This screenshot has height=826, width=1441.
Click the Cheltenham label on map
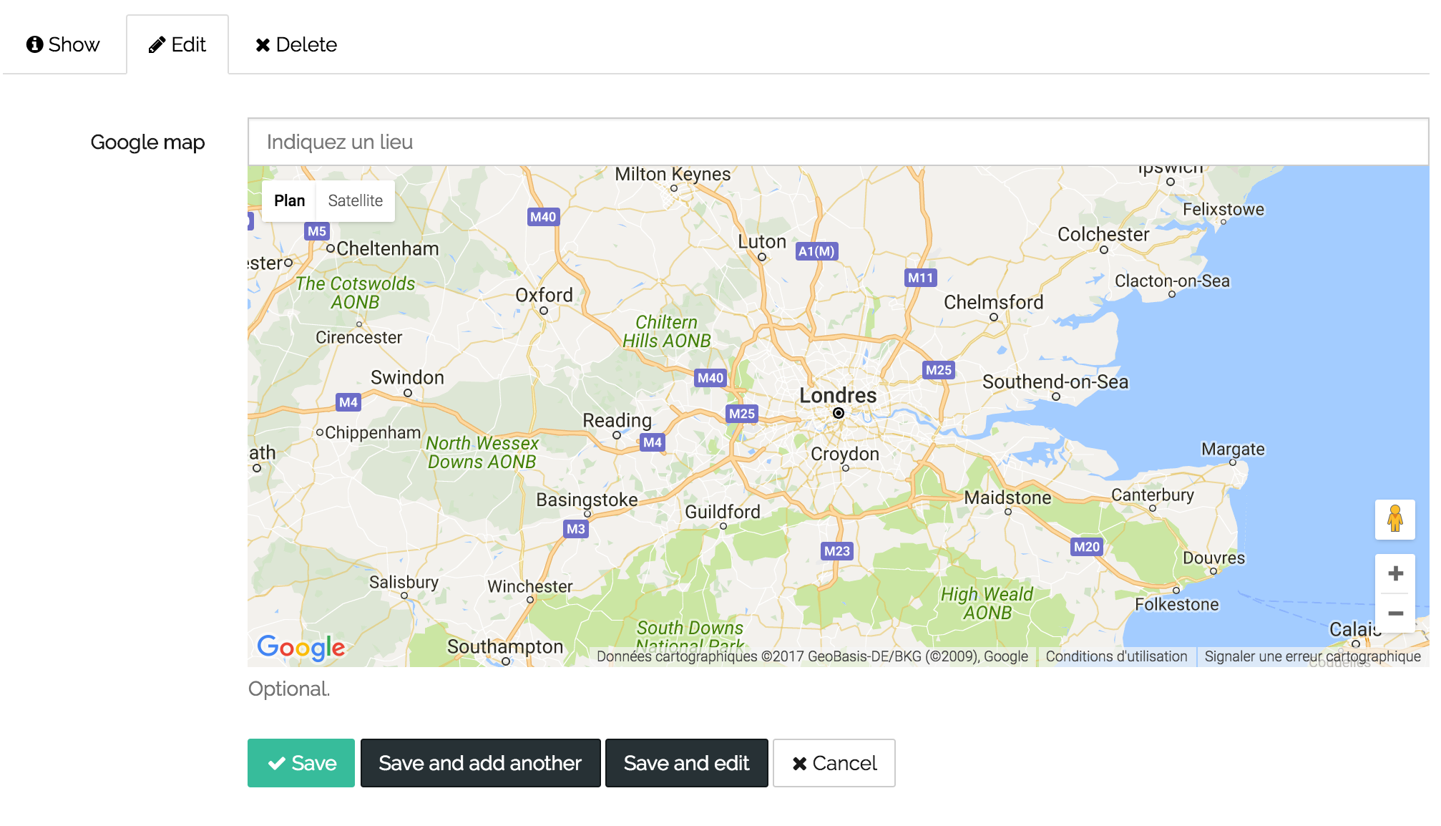coord(387,248)
